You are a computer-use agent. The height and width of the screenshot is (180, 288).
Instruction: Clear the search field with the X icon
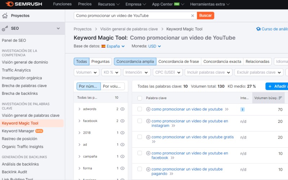tap(193, 15)
